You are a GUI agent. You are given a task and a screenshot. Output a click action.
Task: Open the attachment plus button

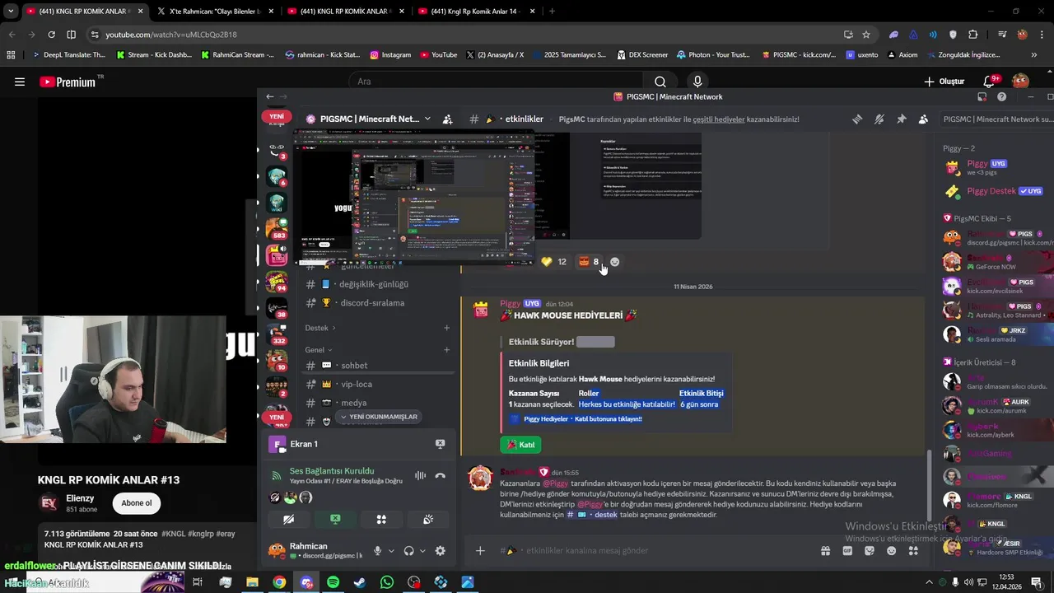tap(480, 551)
